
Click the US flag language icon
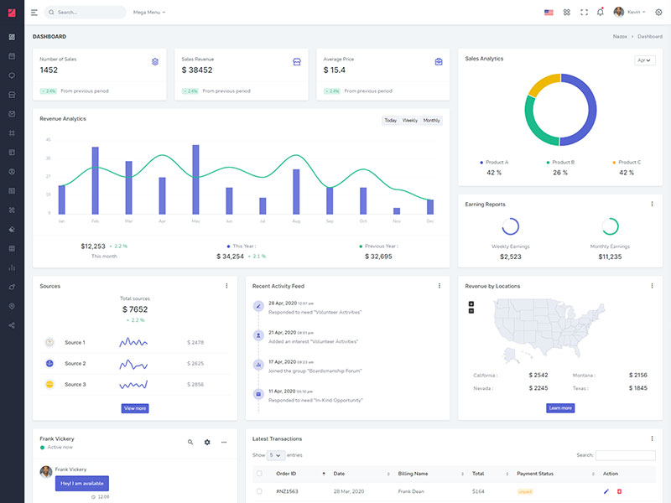point(549,13)
